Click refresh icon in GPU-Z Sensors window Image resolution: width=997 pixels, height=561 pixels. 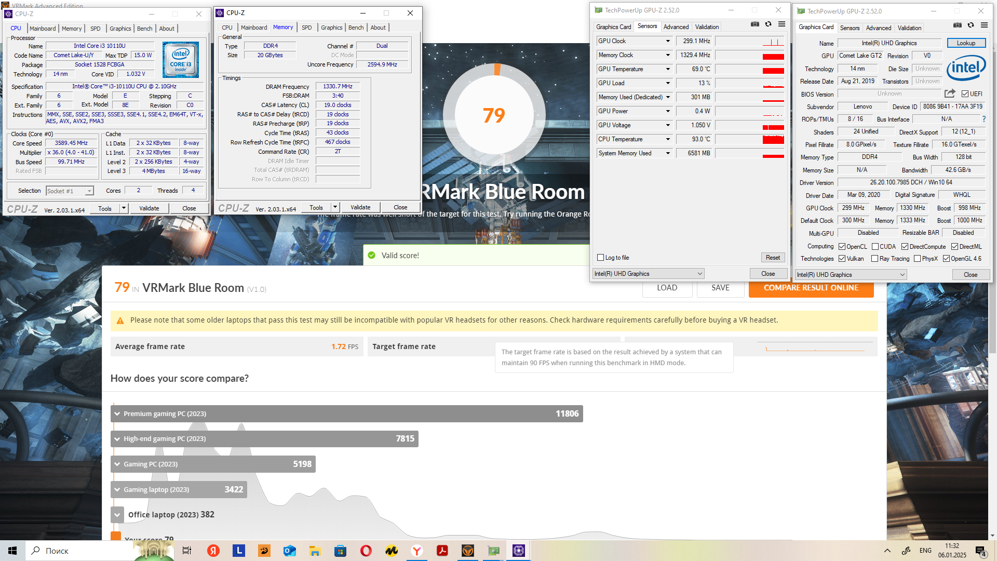pyautogui.click(x=769, y=24)
